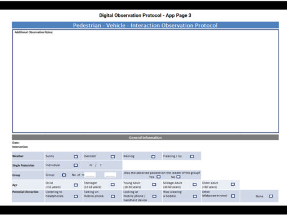
Task: Tick Was wearing a hoodie box
Action: click(195, 196)
